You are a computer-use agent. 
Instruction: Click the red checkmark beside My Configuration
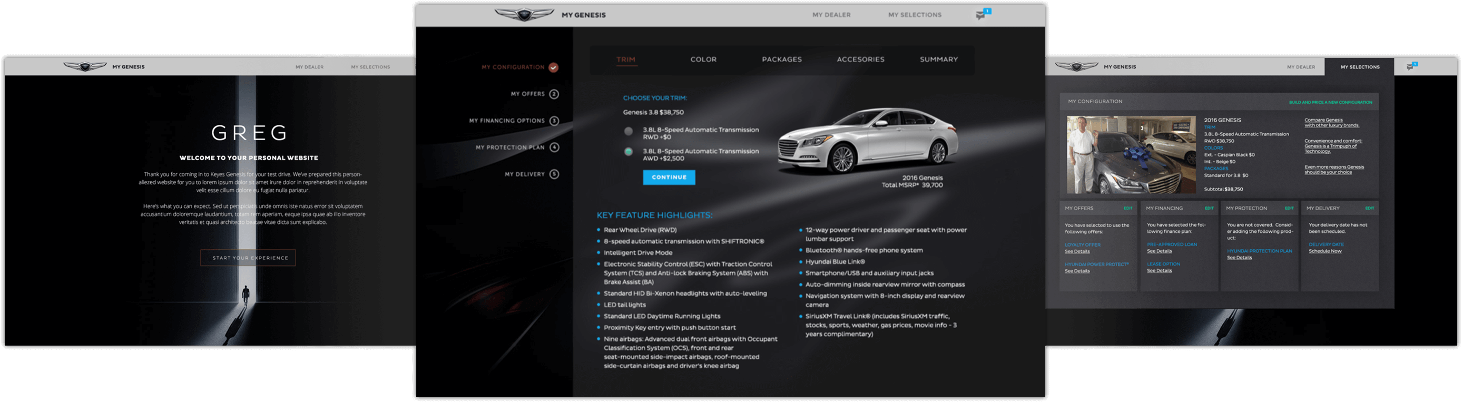pyautogui.click(x=553, y=67)
